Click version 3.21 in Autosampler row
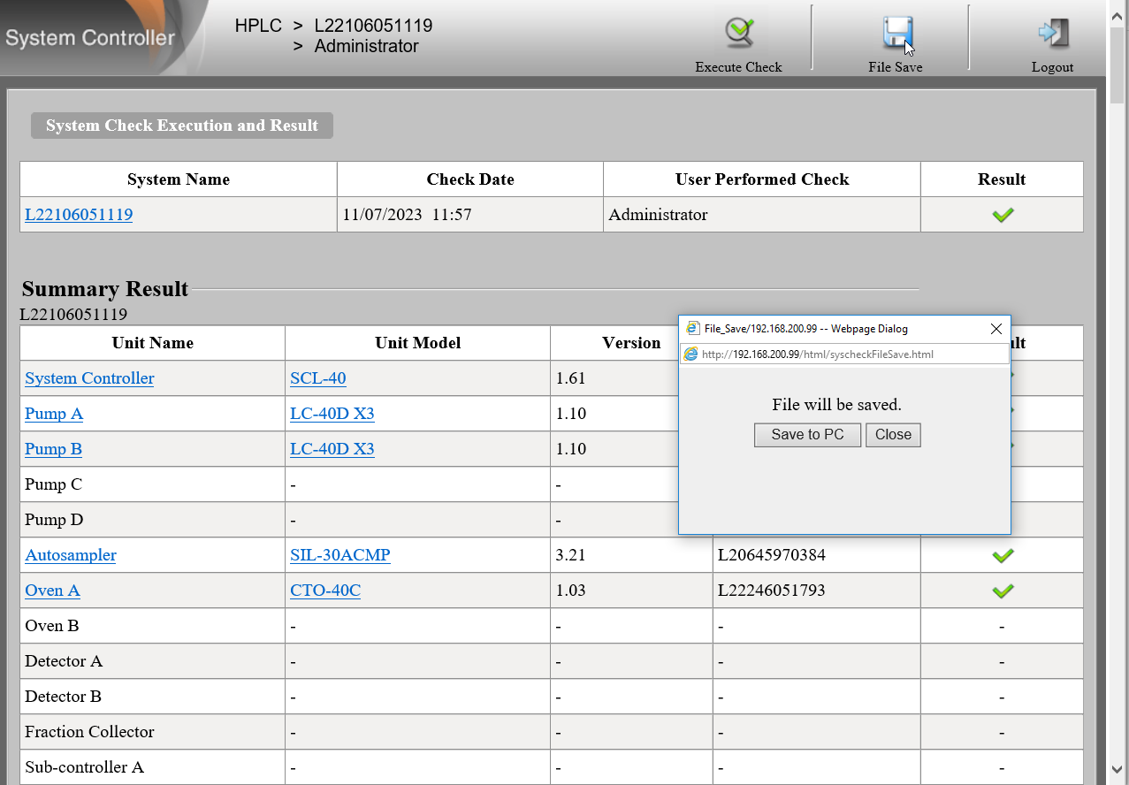This screenshot has height=785, width=1129. 571,555
